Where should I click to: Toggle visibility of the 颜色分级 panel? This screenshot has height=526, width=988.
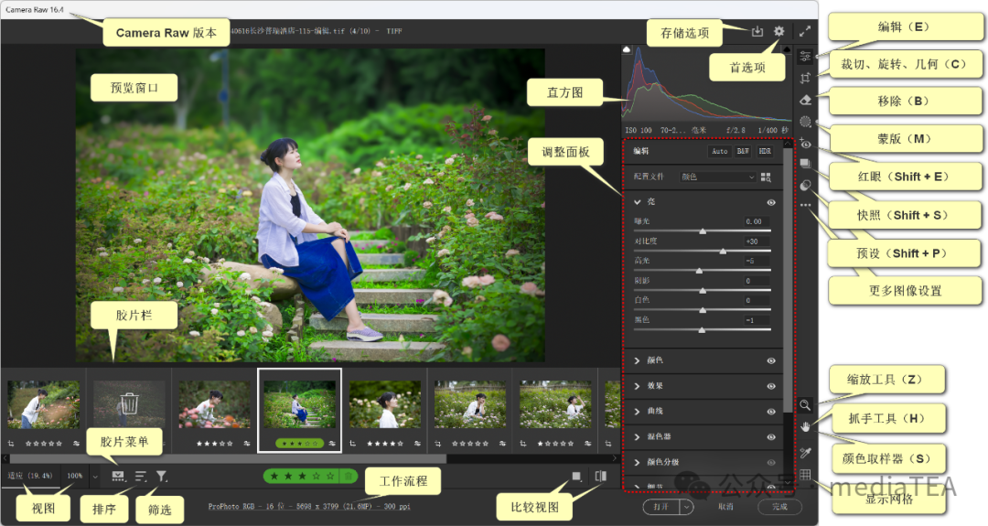coord(771,462)
